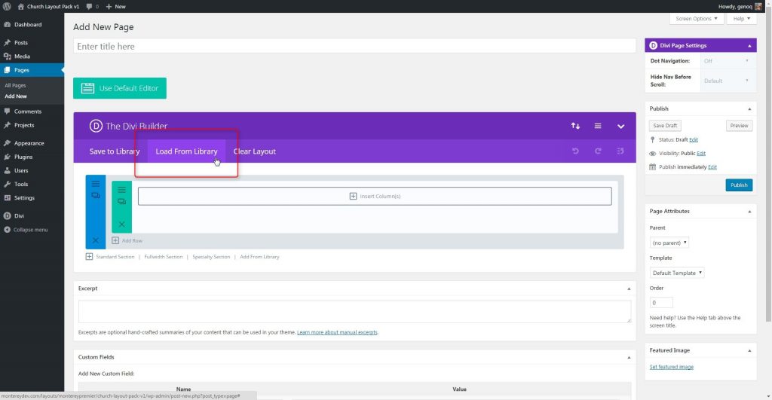This screenshot has height=400, width=772.
Task: Click the Divi icon in sidebar menu
Action: 7,215
